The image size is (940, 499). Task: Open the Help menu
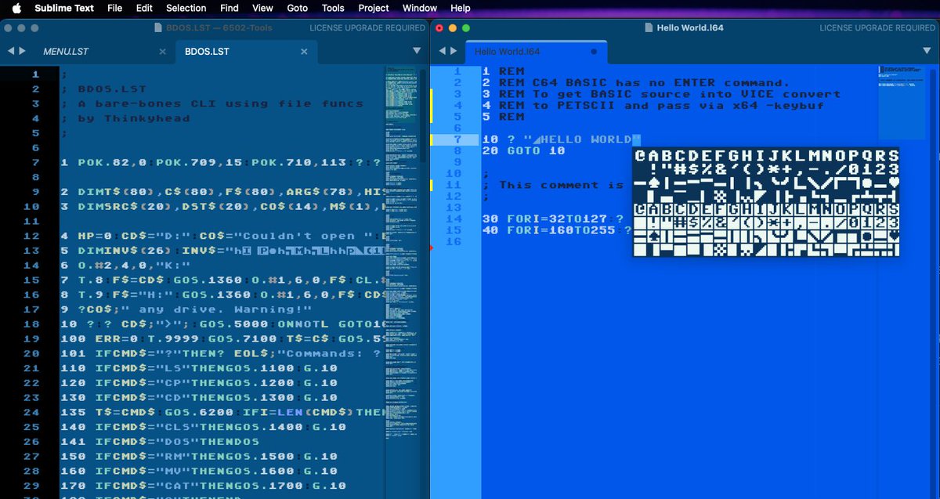click(461, 8)
